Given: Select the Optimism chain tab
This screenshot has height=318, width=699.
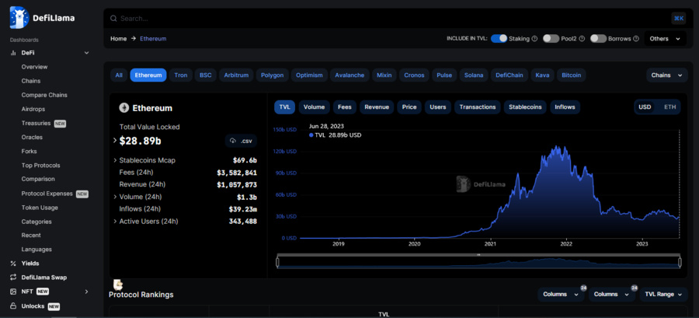Looking at the screenshot, I should (309, 75).
